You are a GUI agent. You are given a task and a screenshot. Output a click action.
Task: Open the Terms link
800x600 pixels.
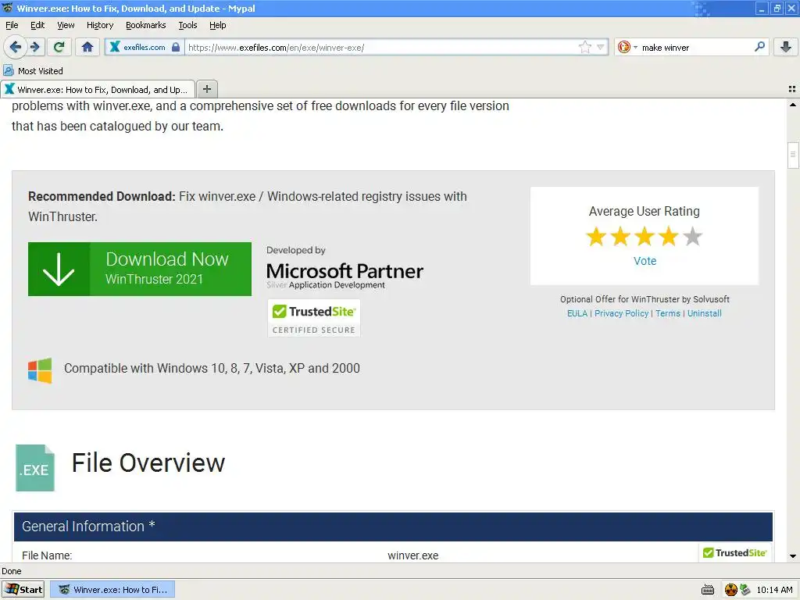tap(668, 313)
